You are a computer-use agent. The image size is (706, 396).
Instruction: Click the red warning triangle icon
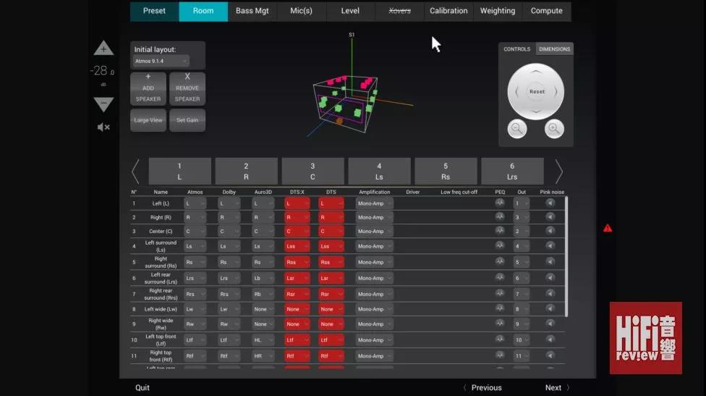[608, 228]
